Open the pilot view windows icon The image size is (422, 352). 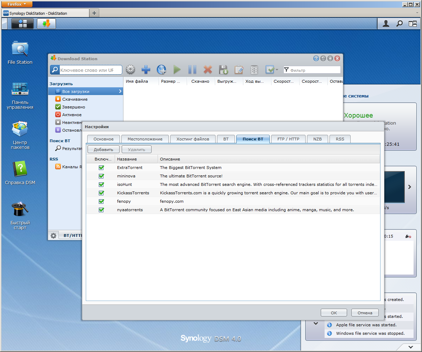point(413,24)
